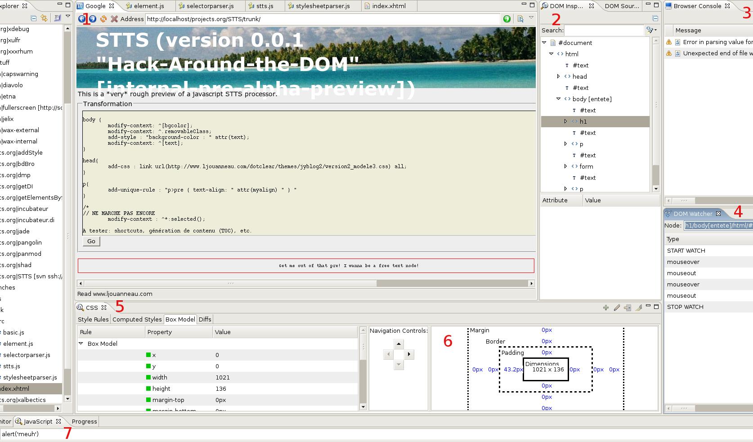Click the Property column header in CSS table
Screen dimensions: 753x442
(179, 332)
